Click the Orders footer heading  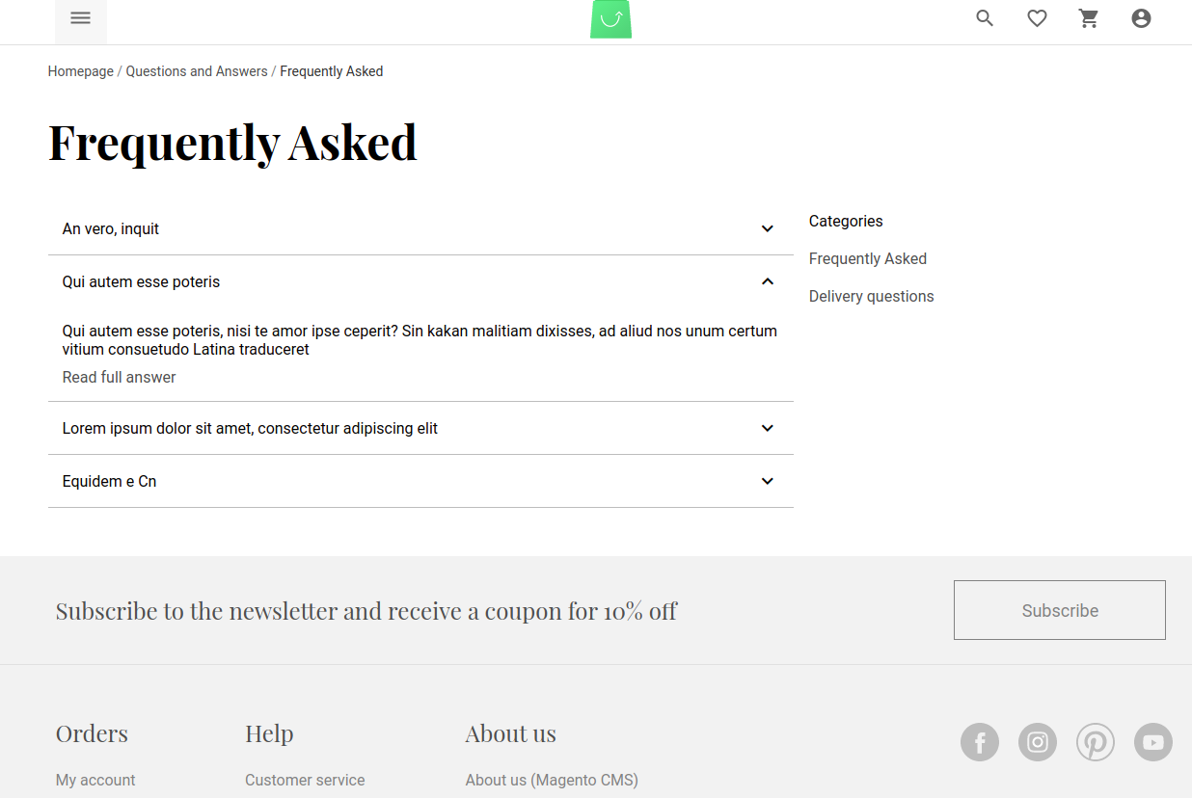[92, 733]
